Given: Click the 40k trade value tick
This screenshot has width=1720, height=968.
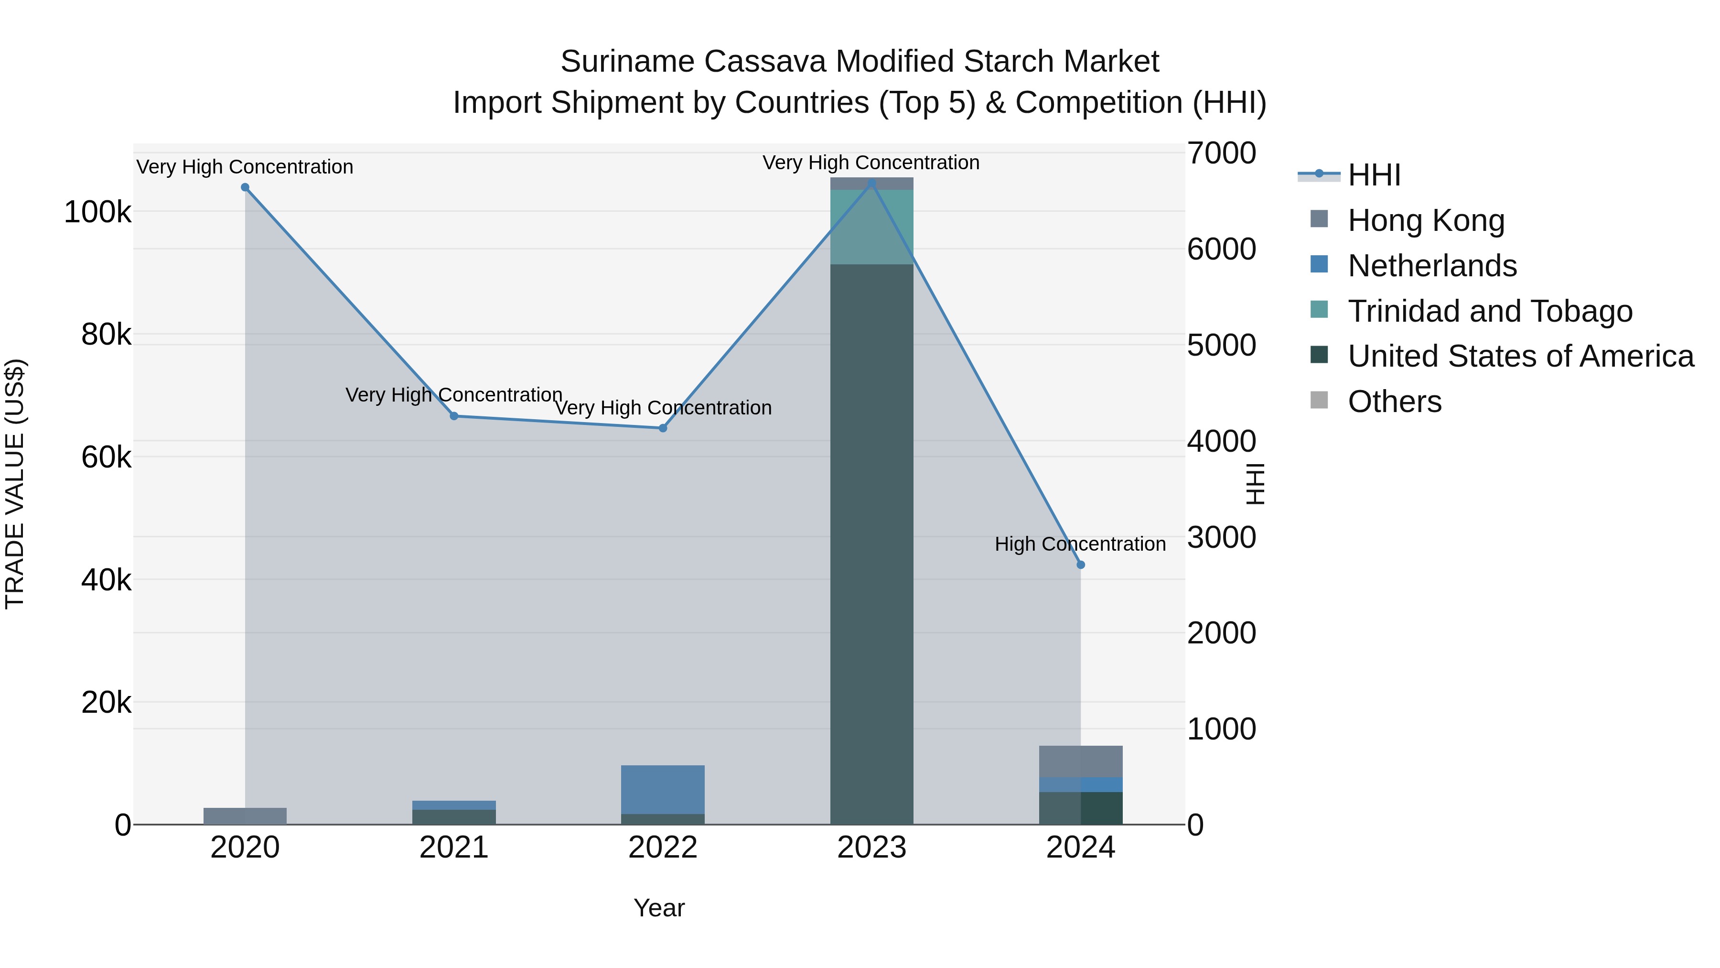Looking at the screenshot, I should 106,580.
